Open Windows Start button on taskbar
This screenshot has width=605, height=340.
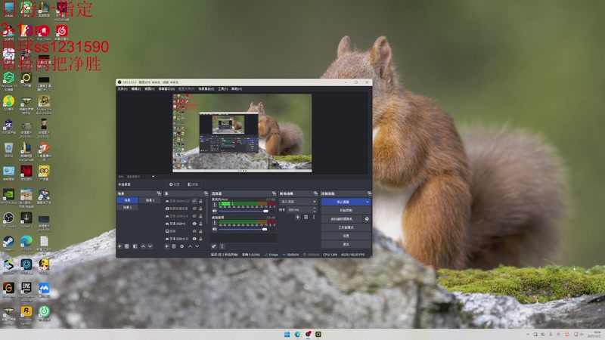pos(287,334)
